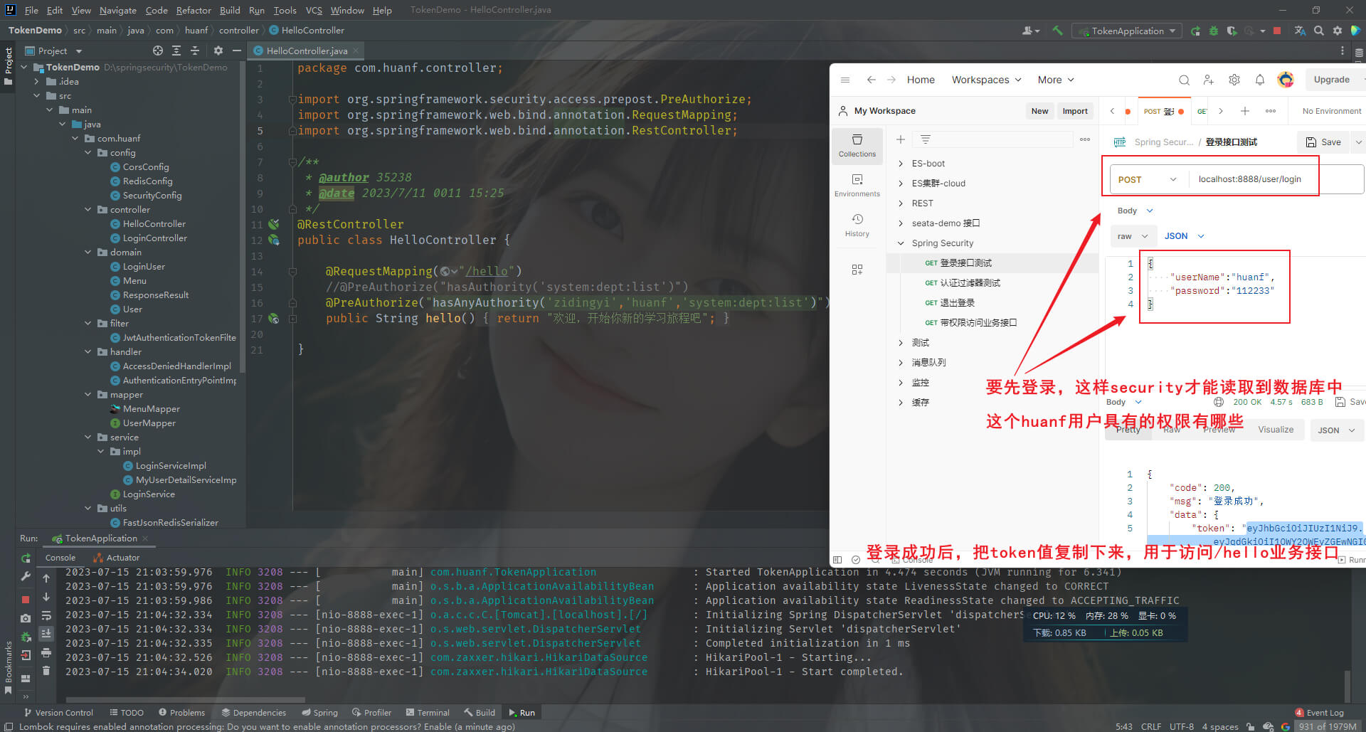The height and width of the screenshot is (732, 1366).
Task: Click Expand All icon in Project panel header
Action: tap(176, 51)
